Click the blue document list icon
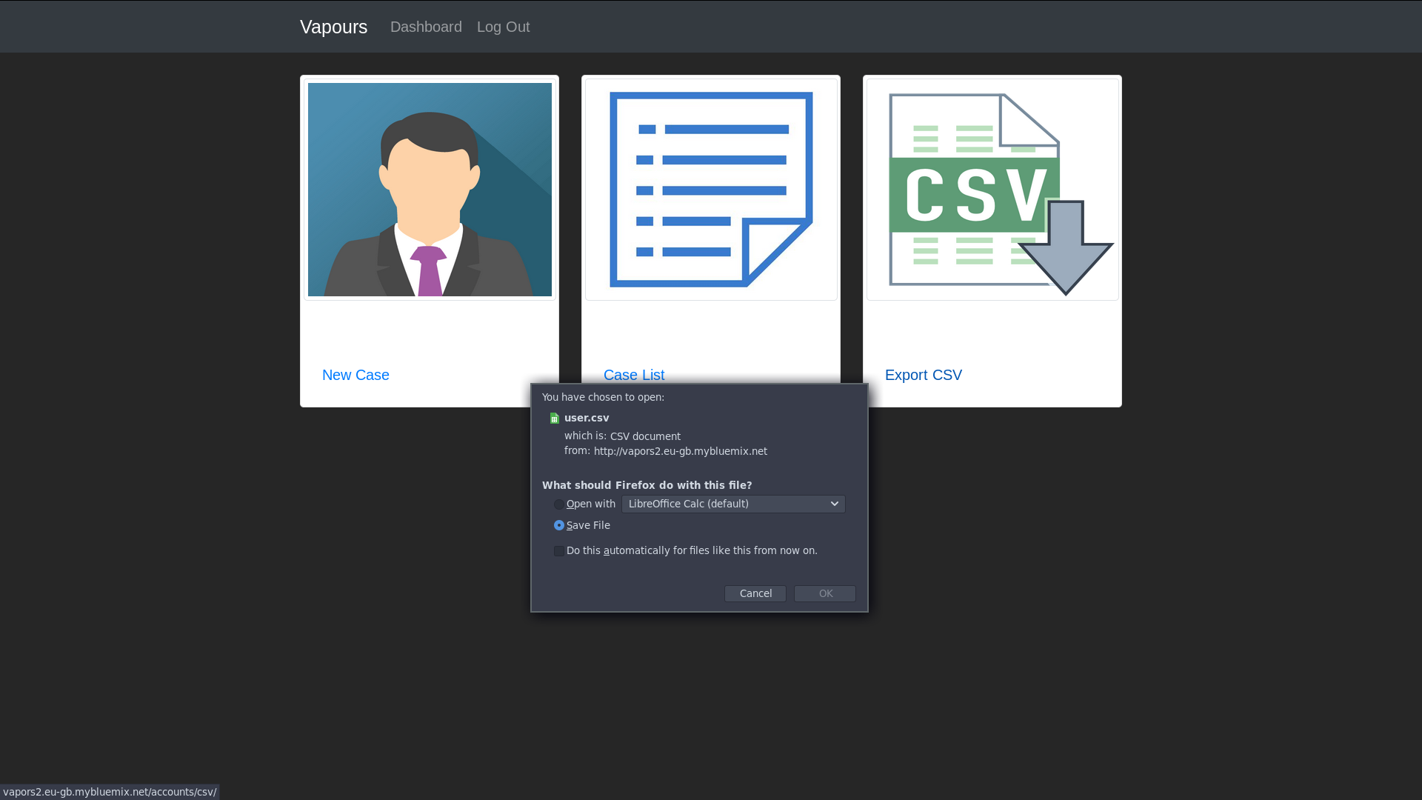The width and height of the screenshot is (1422, 800). click(711, 190)
